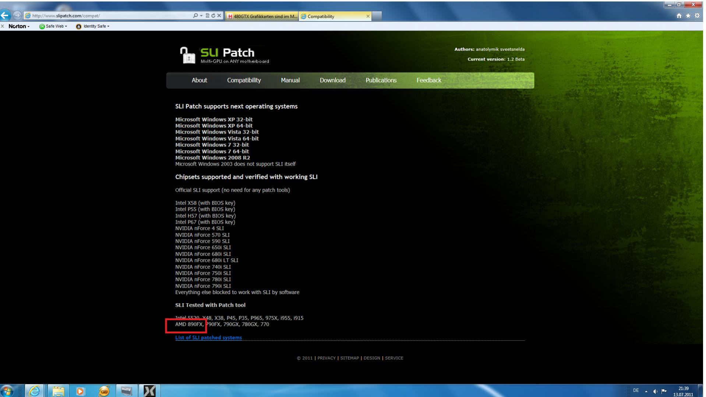706x397 pixels.
Task: Go back with the browser Back arrow
Action: tap(5, 16)
